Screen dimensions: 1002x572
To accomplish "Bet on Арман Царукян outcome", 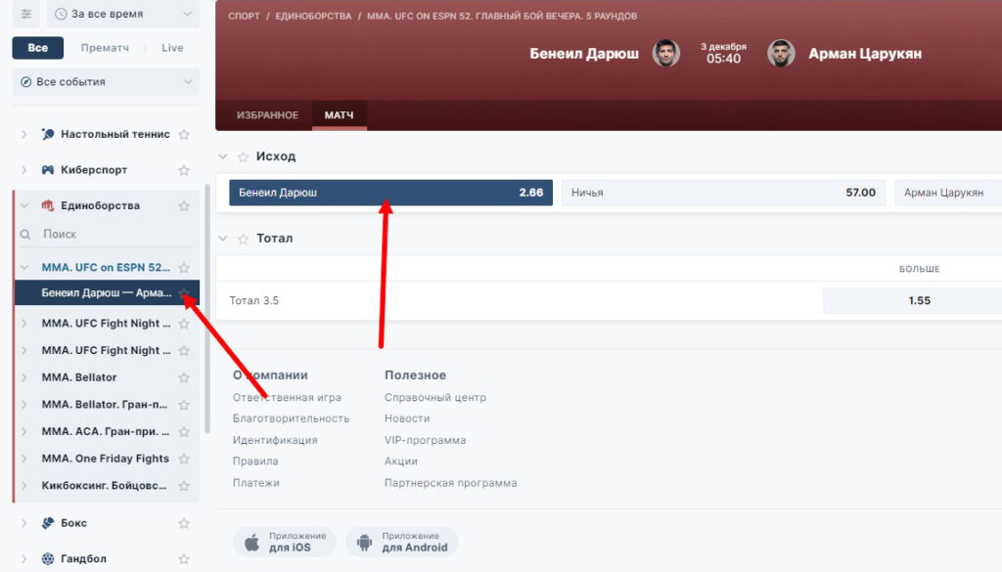I will pyautogui.click(x=948, y=193).
